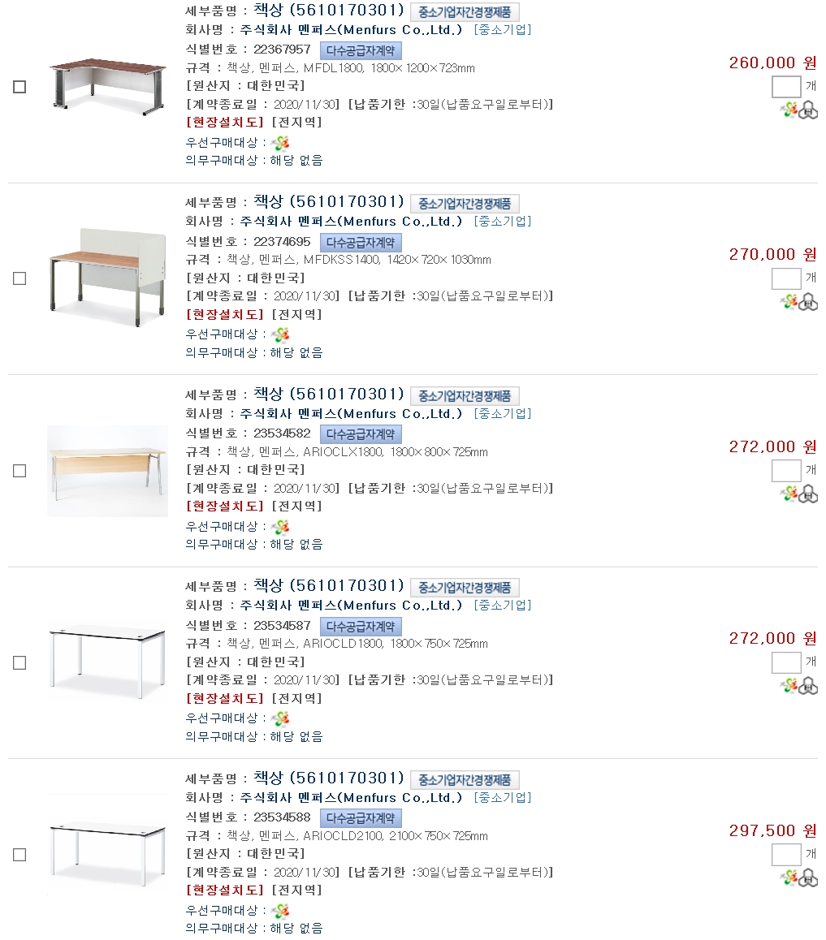Tick the checkbox for the MFDL1800 desk
Viewport: 826px width, 940px height.
[x=19, y=87]
